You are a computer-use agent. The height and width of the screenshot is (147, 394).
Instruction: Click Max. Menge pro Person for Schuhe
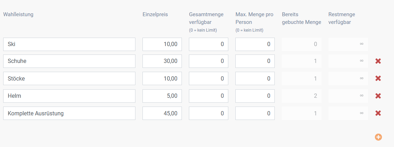255,61
